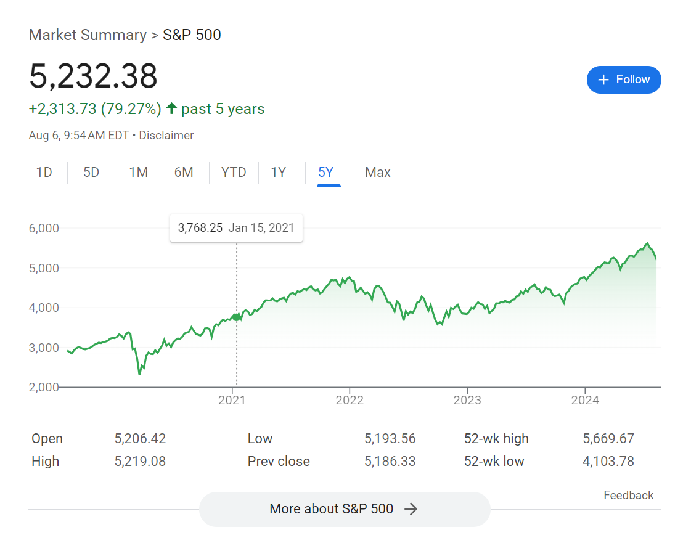Select the 1D time range tab
691x543 pixels.
point(44,173)
